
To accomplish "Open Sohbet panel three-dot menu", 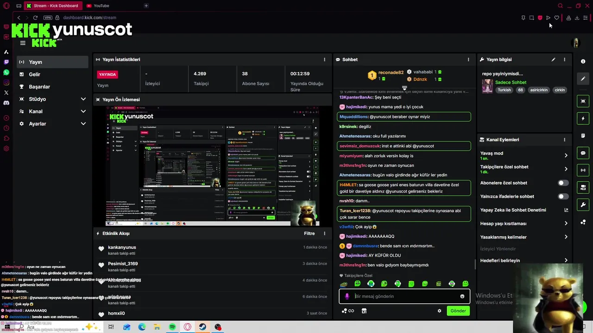I will (468, 60).
